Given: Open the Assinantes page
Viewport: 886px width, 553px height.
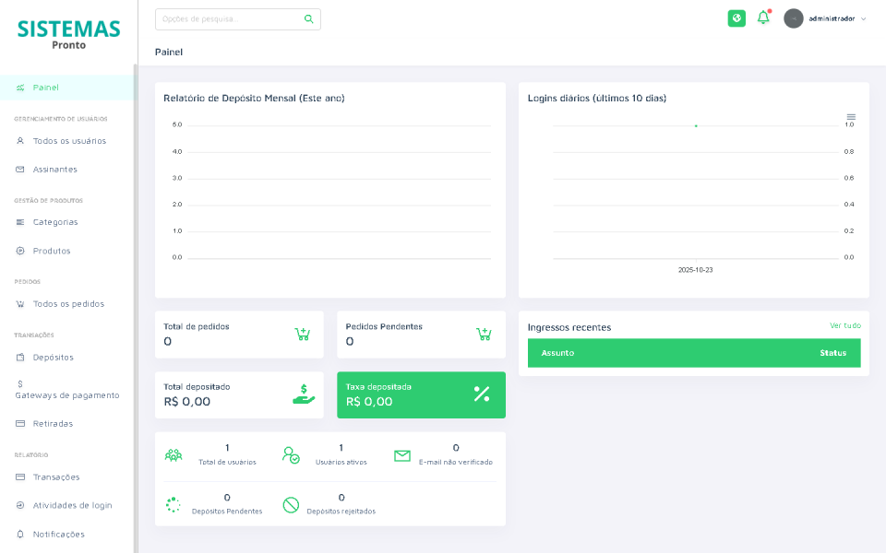Looking at the screenshot, I should (x=53, y=169).
